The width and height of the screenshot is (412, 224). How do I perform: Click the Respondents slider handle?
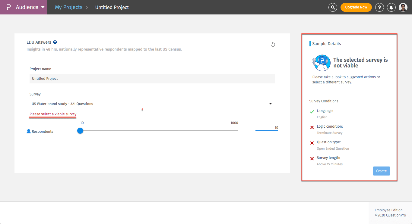80,131
